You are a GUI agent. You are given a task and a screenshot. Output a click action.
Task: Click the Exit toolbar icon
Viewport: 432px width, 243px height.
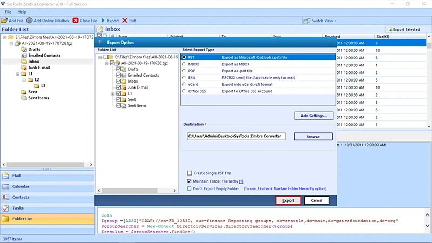click(x=125, y=21)
